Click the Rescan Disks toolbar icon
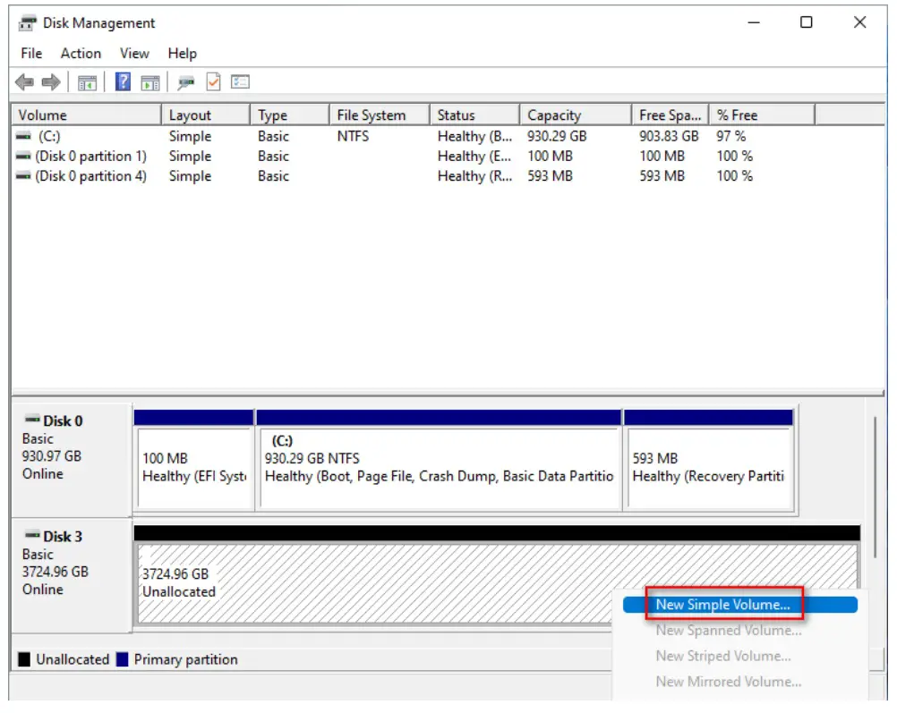The height and width of the screenshot is (713, 897). coord(185,82)
